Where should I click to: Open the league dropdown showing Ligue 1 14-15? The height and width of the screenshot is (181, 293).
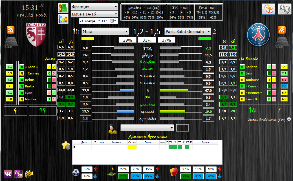click(x=94, y=14)
